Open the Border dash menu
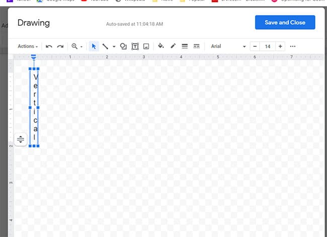The height and width of the screenshot is (237, 327). [x=196, y=46]
